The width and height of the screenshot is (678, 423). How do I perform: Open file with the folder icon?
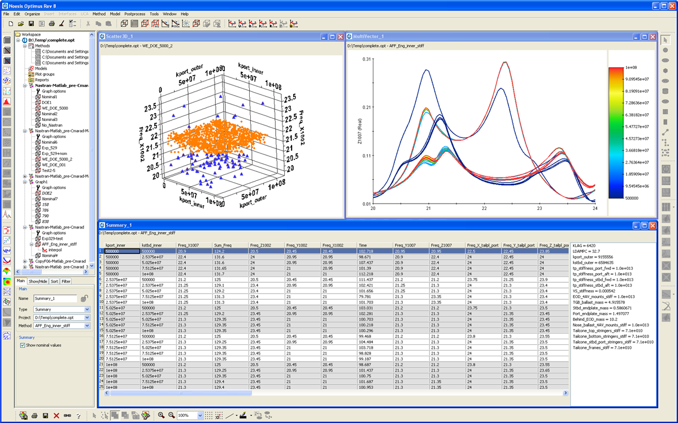pos(21,24)
